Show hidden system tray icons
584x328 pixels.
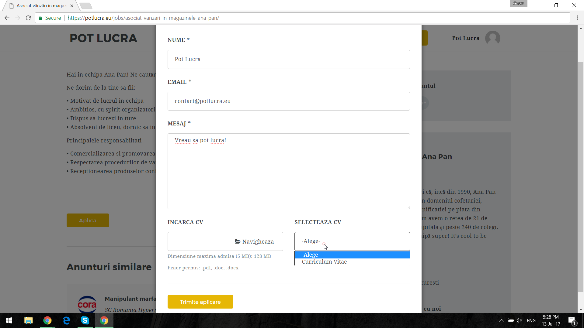click(x=501, y=320)
